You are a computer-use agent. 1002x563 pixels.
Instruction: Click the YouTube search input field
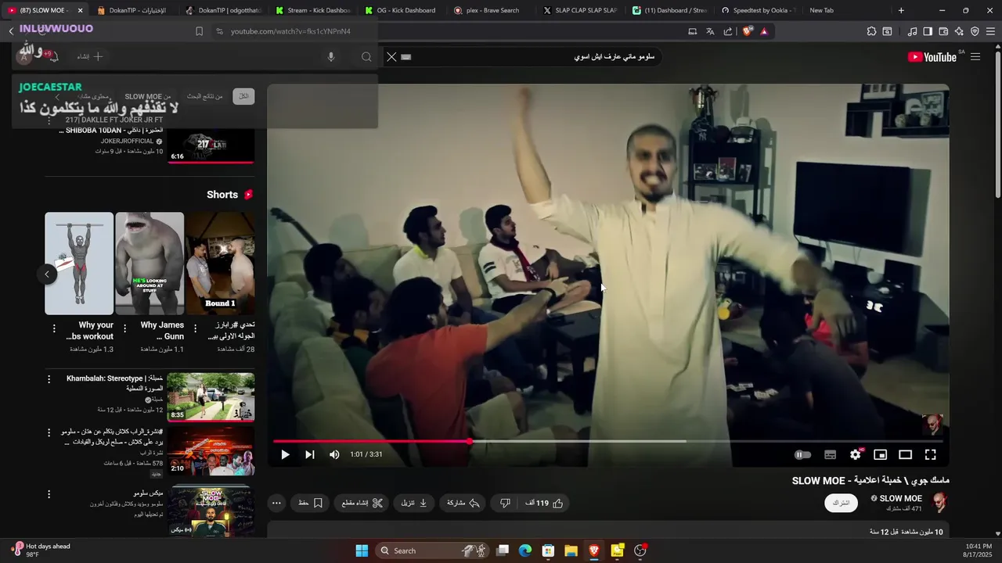click(x=532, y=56)
